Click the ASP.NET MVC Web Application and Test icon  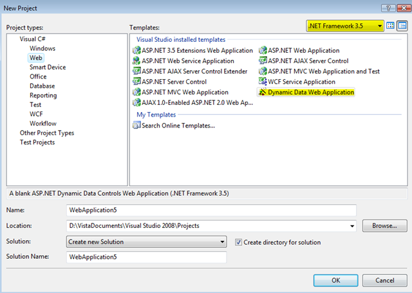point(263,71)
